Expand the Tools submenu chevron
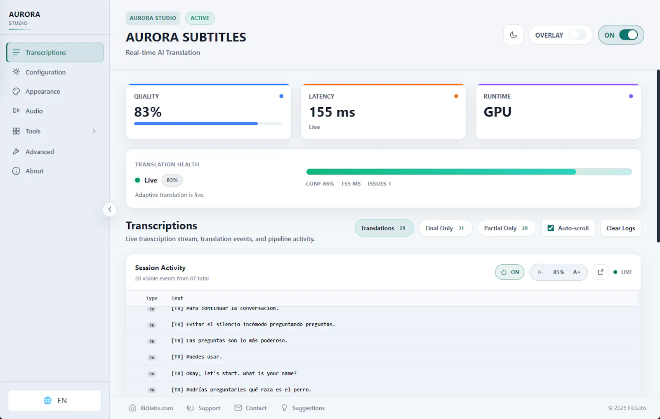The image size is (660, 419). (94, 131)
